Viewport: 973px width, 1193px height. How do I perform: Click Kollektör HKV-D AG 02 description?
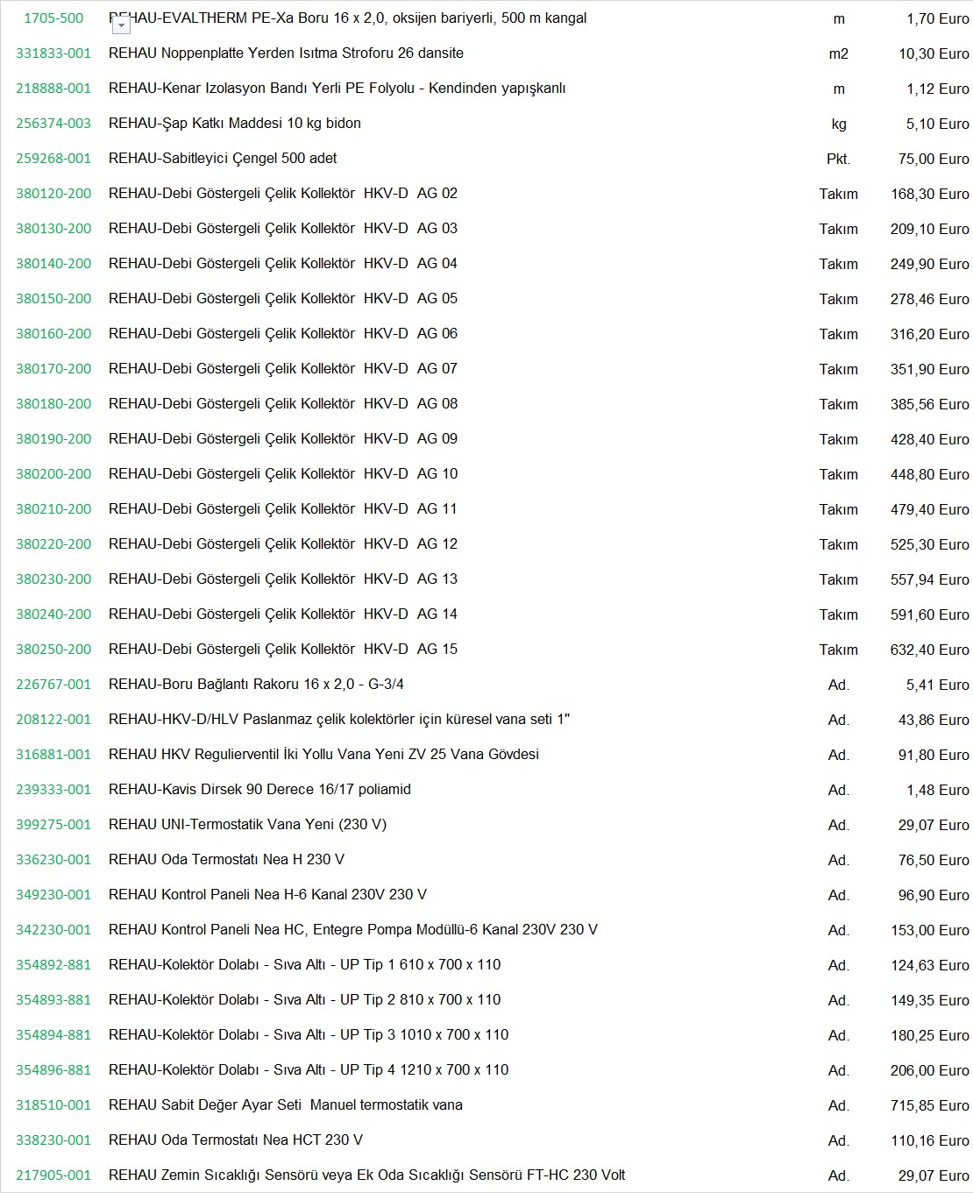283,194
